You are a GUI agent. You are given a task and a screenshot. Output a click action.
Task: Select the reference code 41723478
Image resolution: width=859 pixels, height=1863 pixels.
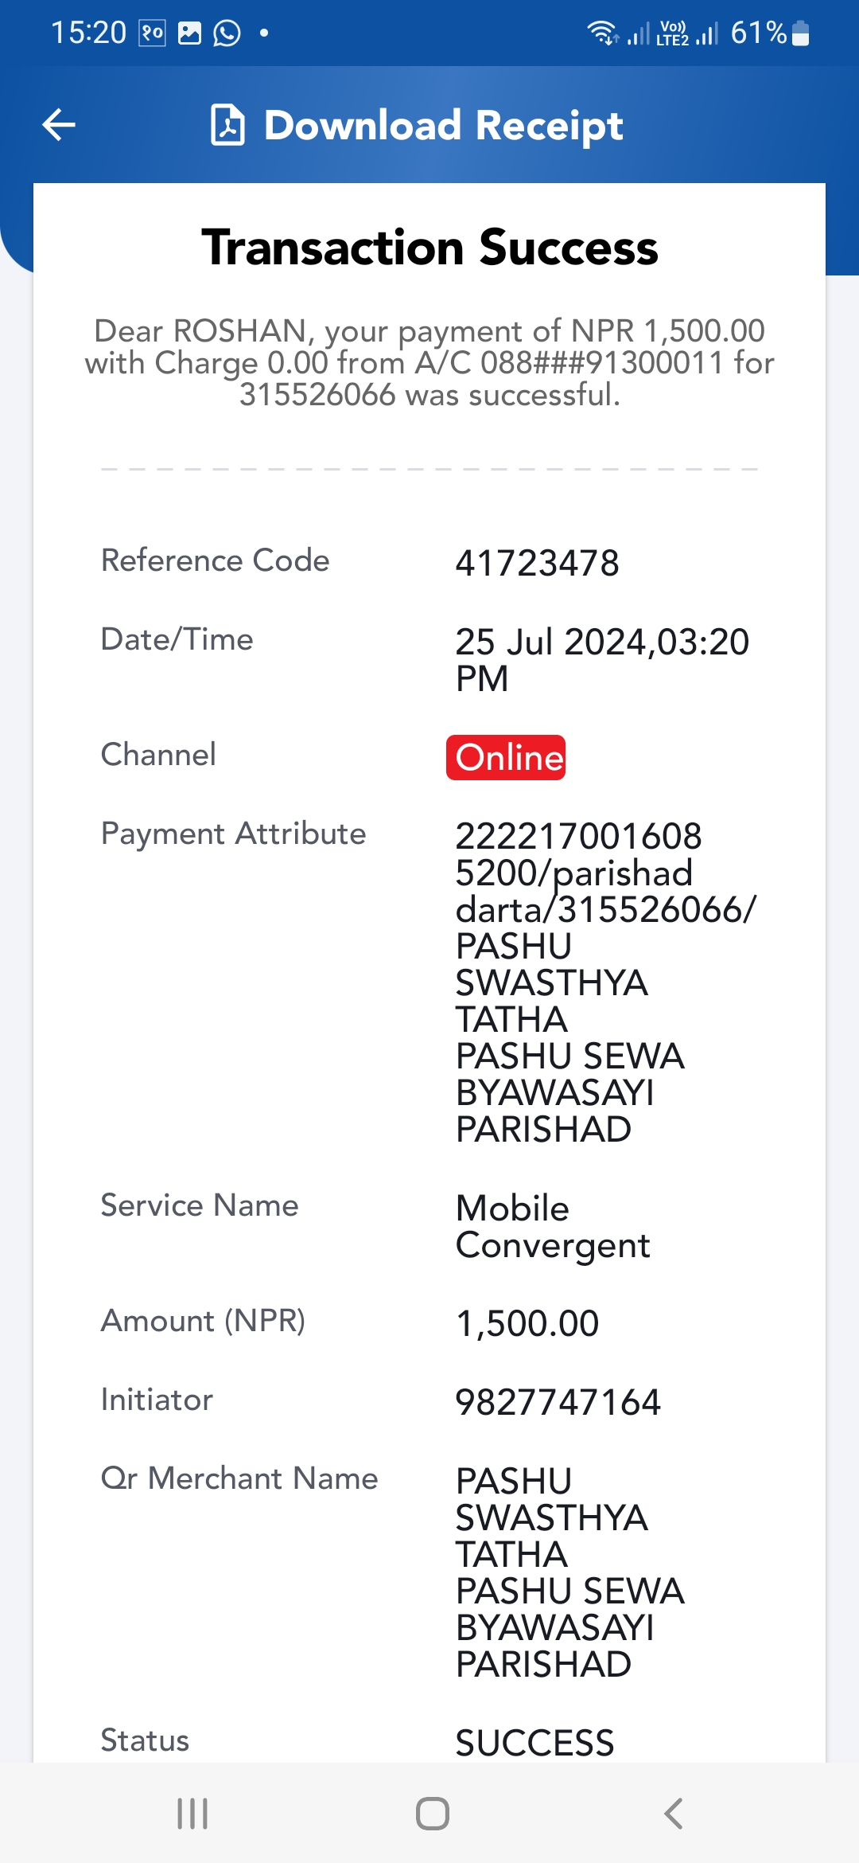(537, 564)
